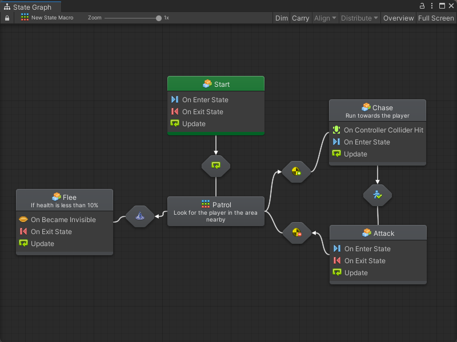457x342 pixels.
Task: Click the lock icon in the graph toolbar
Action: (7, 18)
